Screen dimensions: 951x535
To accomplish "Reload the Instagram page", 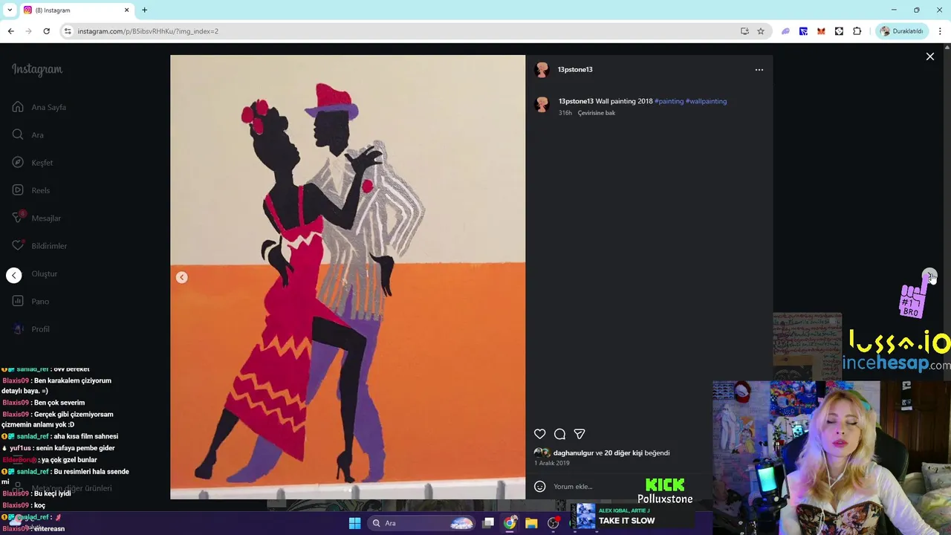I will coord(46,31).
